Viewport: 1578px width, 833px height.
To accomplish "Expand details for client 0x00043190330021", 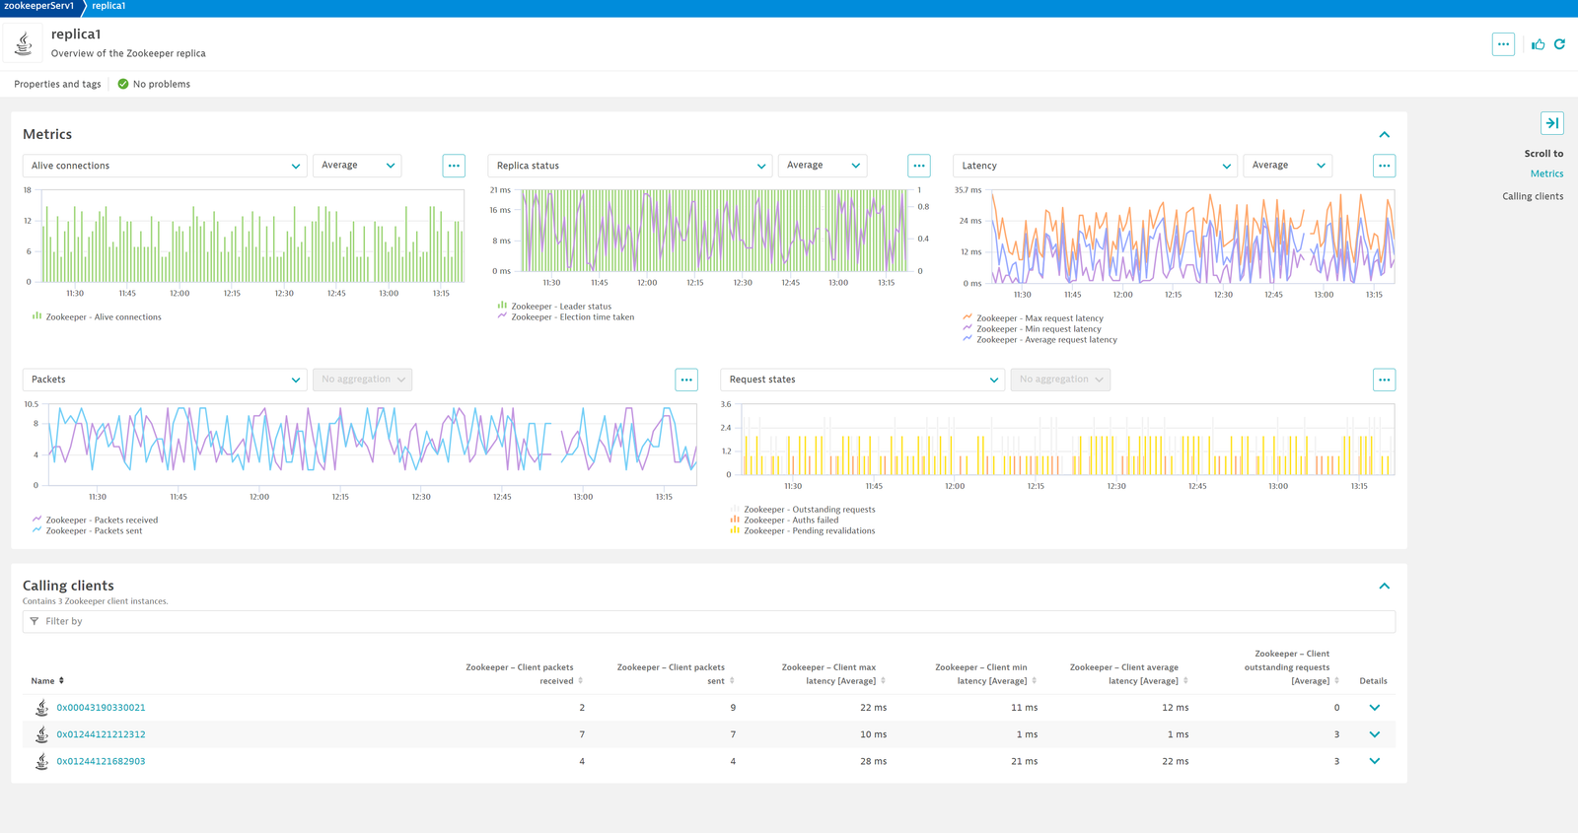I will (x=1374, y=708).
